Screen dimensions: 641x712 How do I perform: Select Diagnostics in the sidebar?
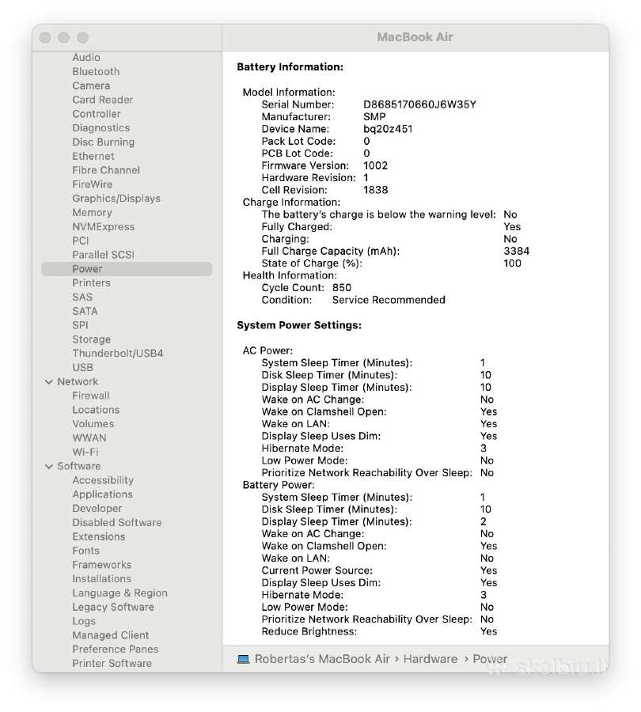101,128
